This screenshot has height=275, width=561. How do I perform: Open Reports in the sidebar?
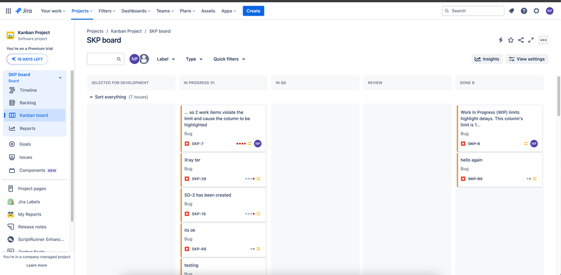point(35,129)
